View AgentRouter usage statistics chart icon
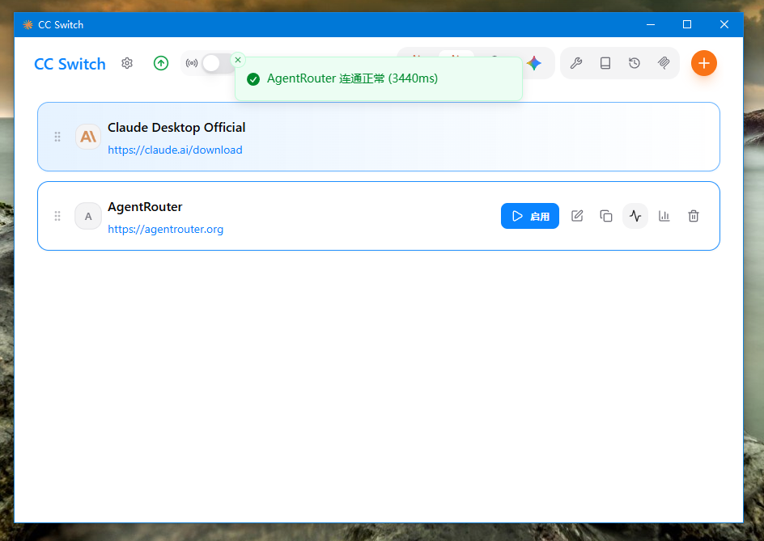Image resolution: width=764 pixels, height=541 pixels. coord(664,216)
